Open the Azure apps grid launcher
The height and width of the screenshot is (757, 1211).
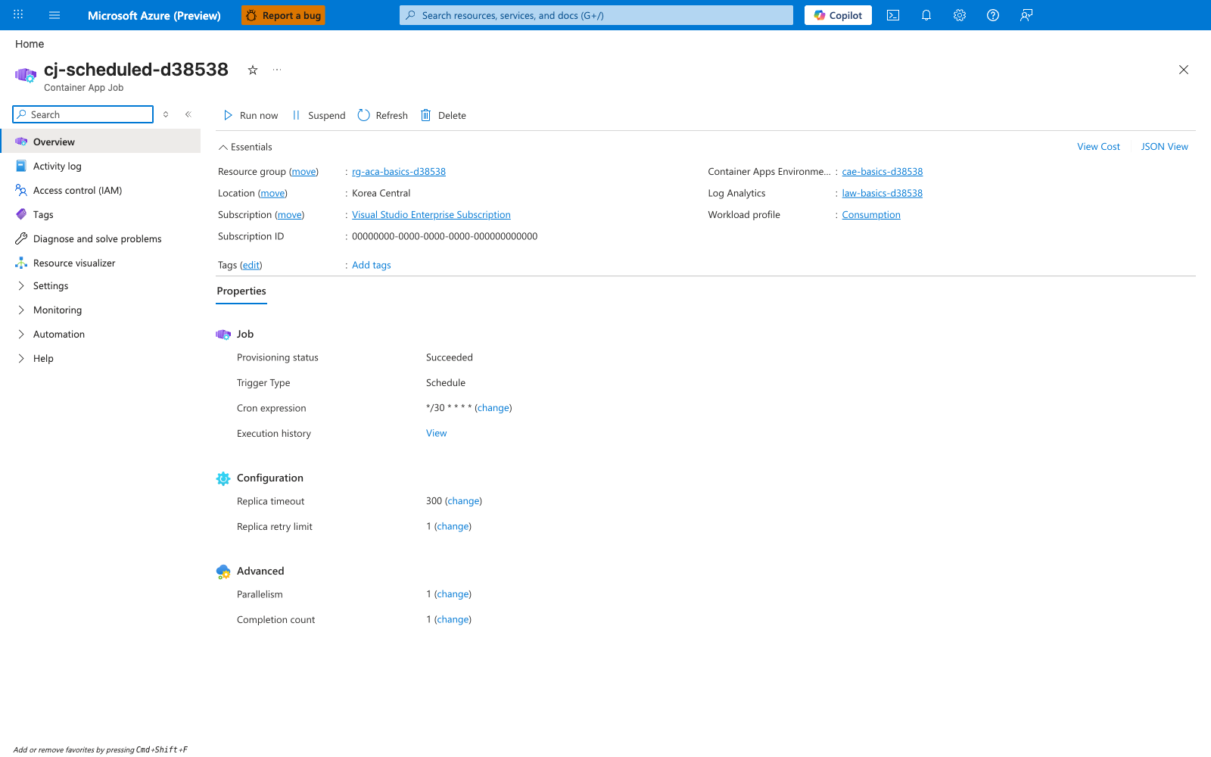tap(18, 15)
